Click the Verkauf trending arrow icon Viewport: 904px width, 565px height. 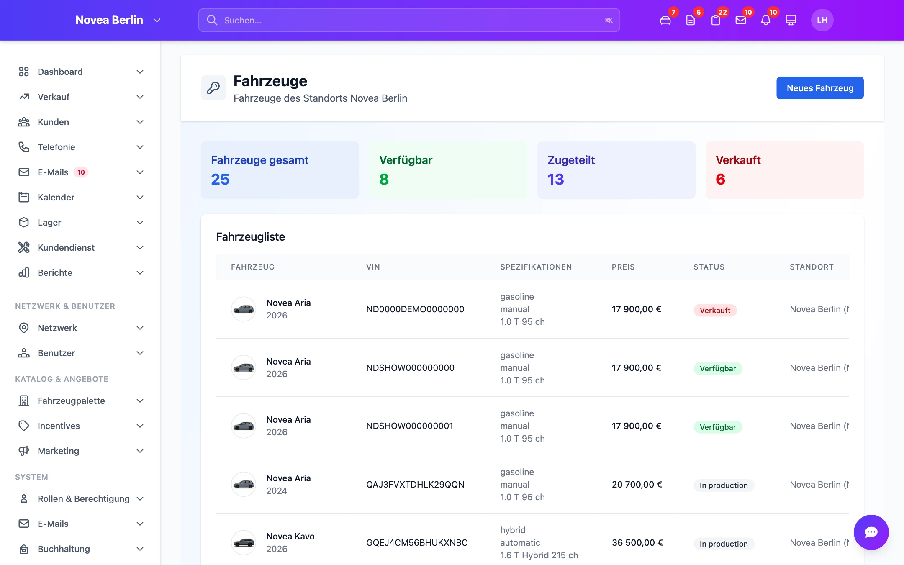pyautogui.click(x=24, y=97)
